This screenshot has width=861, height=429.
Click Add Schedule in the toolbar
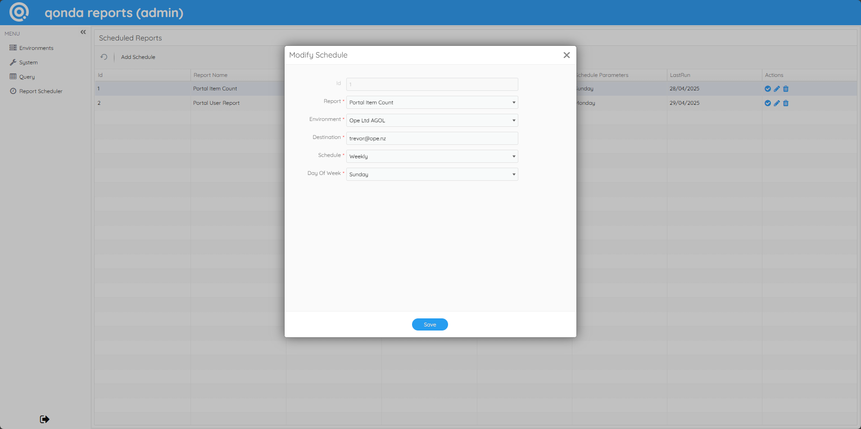(x=138, y=57)
